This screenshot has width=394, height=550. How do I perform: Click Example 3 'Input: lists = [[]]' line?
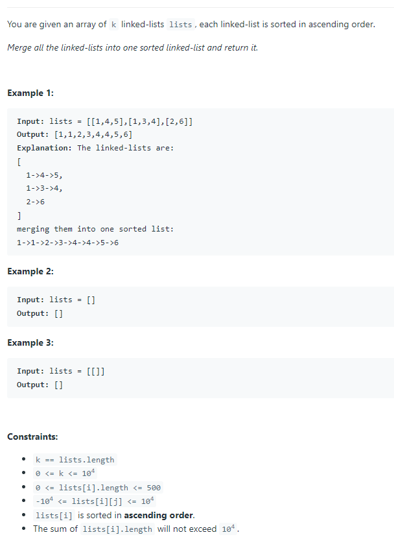(61, 371)
